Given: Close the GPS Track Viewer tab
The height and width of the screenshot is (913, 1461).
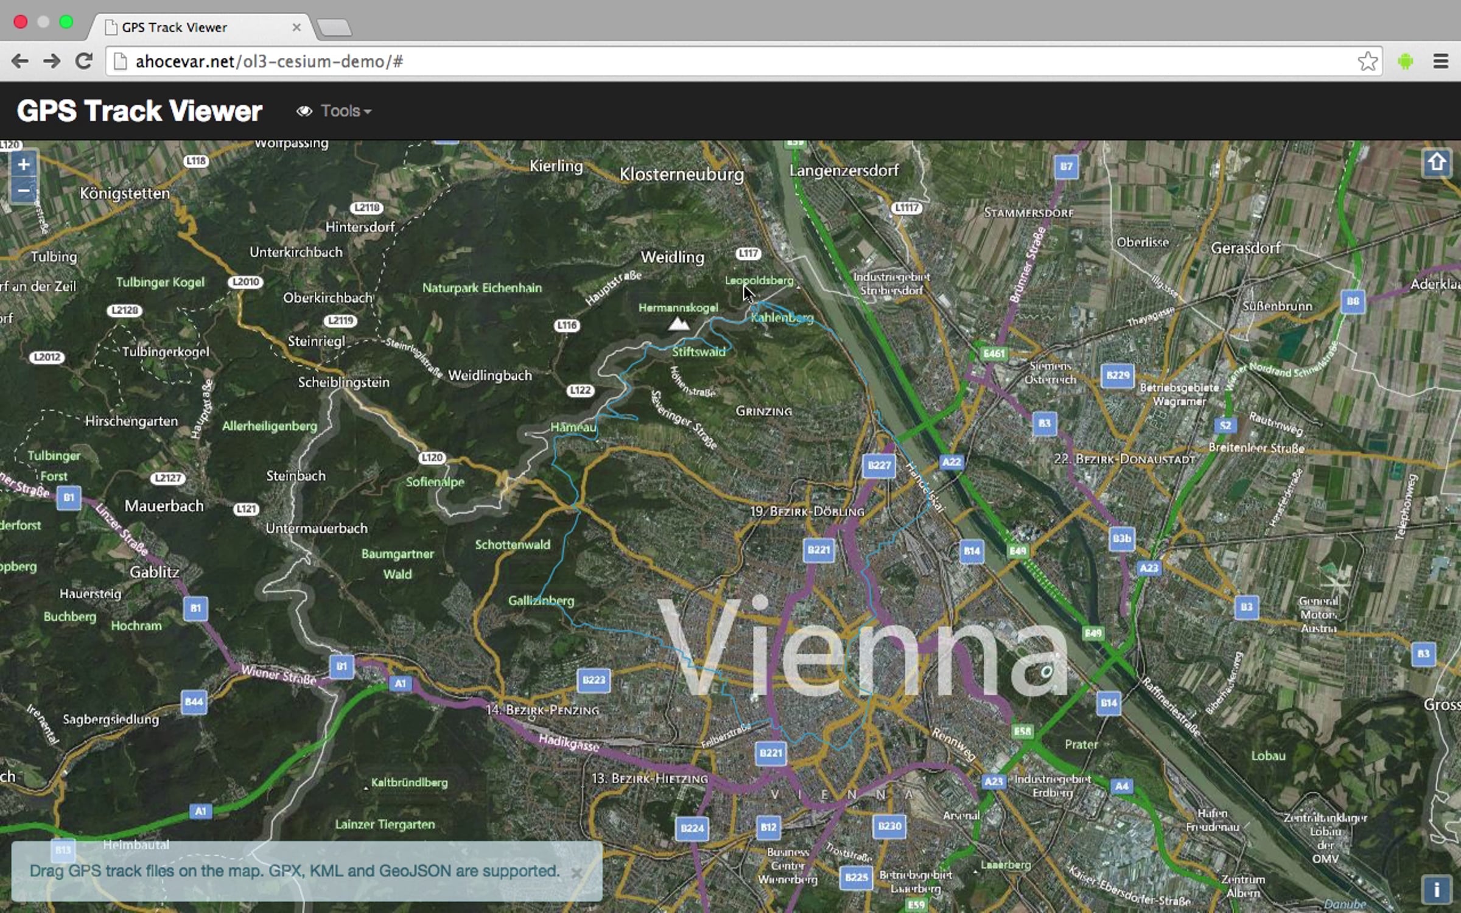Looking at the screenshot, I should (296, 27).
